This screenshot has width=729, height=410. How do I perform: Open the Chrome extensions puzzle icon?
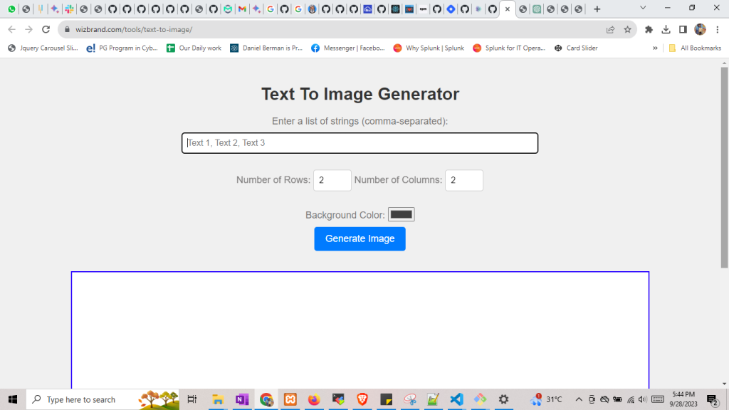(649, 29)
